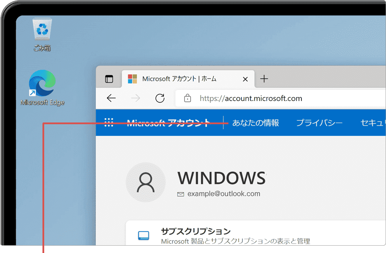Switch to the Microsoft アカウント | ホーム tab
The image size is (386, 253).
[x=179, y=79]
